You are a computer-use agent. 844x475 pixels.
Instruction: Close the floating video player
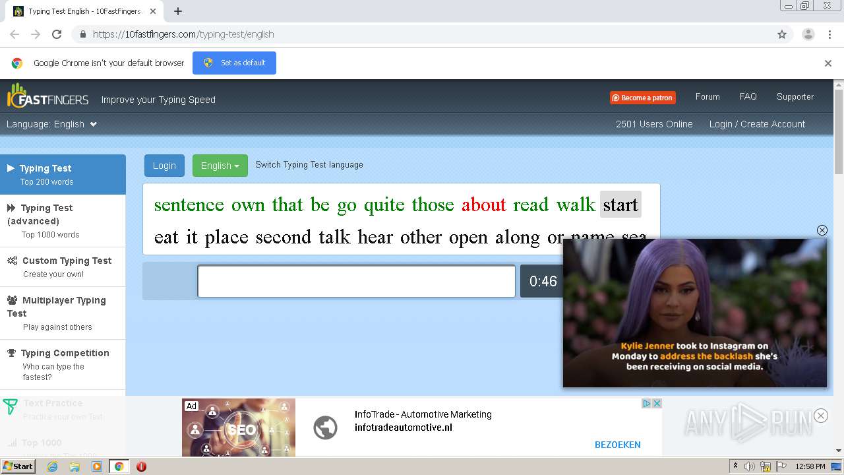pyautogui.click(x=822, y=230)
